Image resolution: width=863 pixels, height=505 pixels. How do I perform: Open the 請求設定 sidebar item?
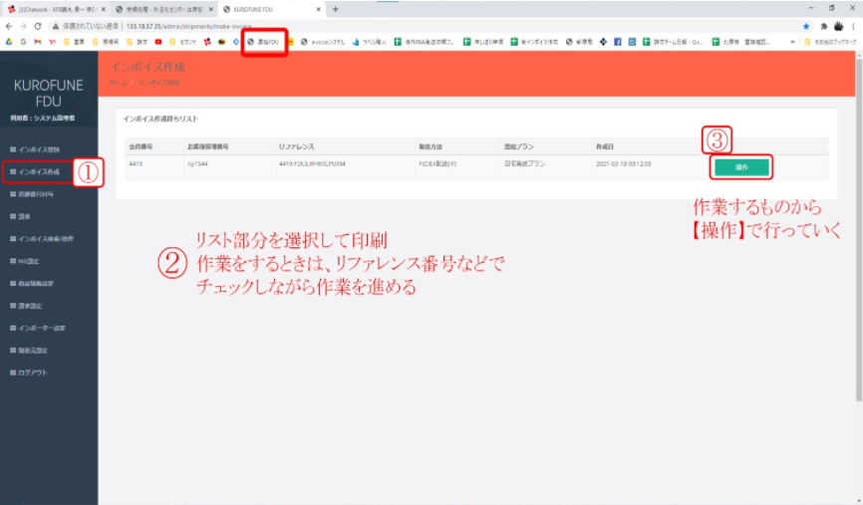(x=26, y=306)
